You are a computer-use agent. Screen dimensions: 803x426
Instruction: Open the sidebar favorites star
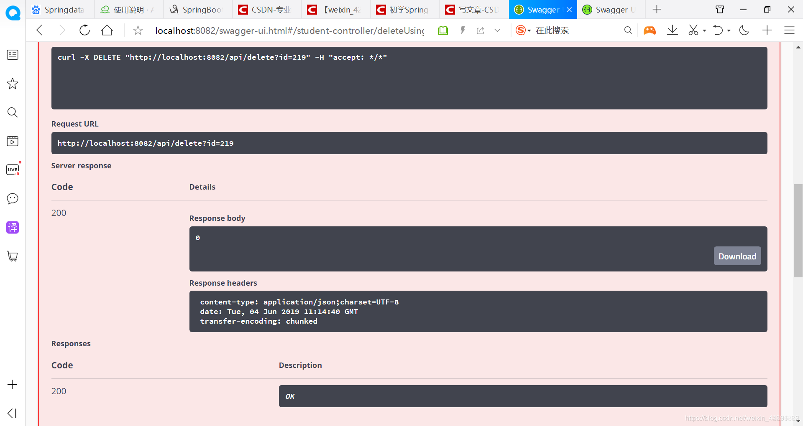tap(13, 84)
